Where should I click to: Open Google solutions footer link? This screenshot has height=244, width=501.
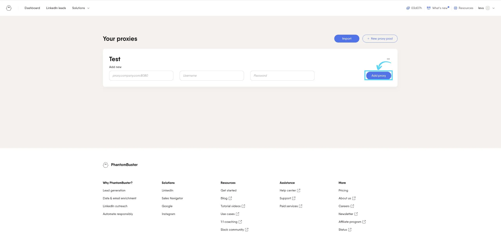tap(167, 206)
